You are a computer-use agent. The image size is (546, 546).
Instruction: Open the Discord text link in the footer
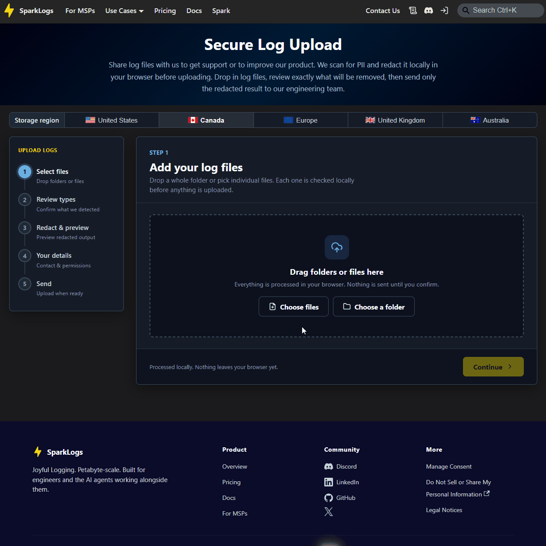(346, 466)
